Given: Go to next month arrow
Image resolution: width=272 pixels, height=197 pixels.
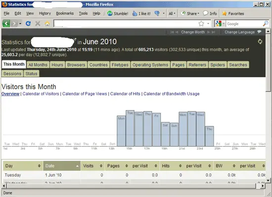Looking at the screenshot, I should click(209, 32).
